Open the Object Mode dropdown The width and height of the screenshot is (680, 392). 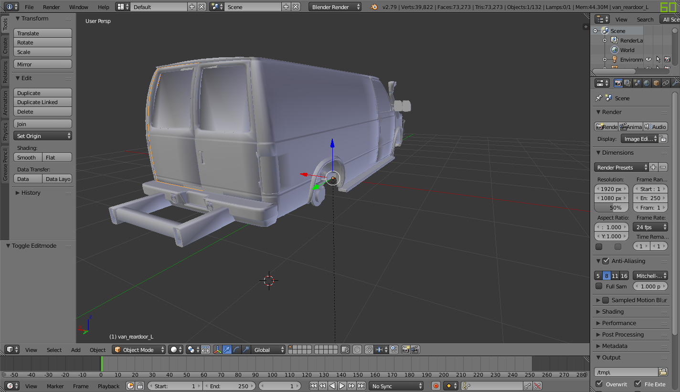point(138,350)
